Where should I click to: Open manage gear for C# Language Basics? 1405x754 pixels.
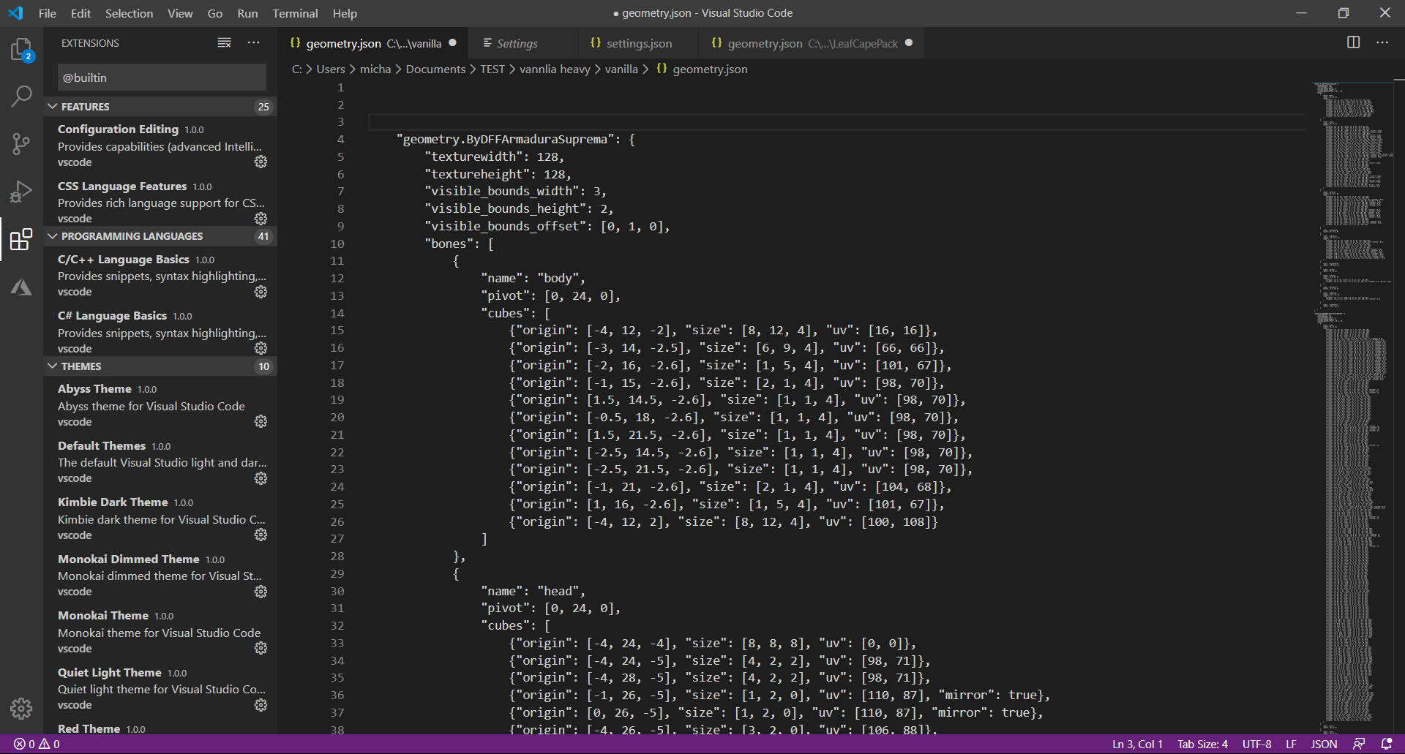[261, 348]
